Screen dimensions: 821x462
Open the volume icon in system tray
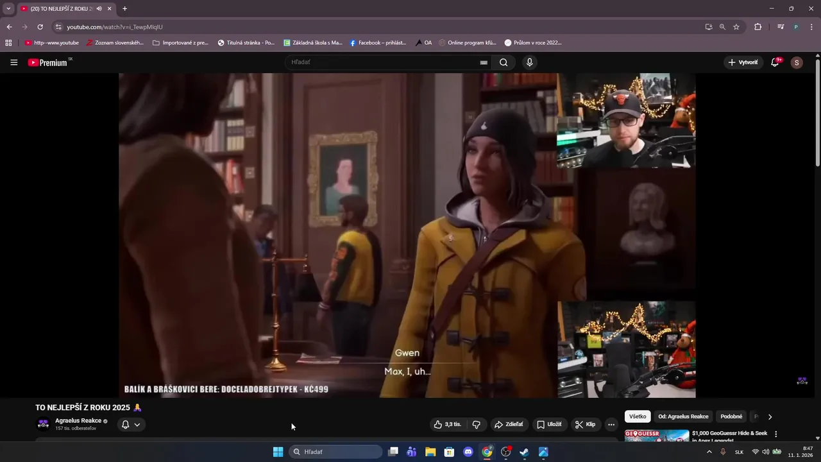766,452
